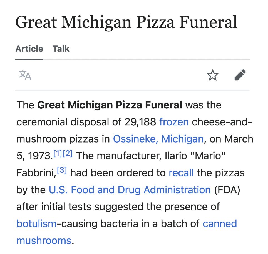Click citation reference [2]
Screen dimensions: 268x254
click(x=68, y=153)
